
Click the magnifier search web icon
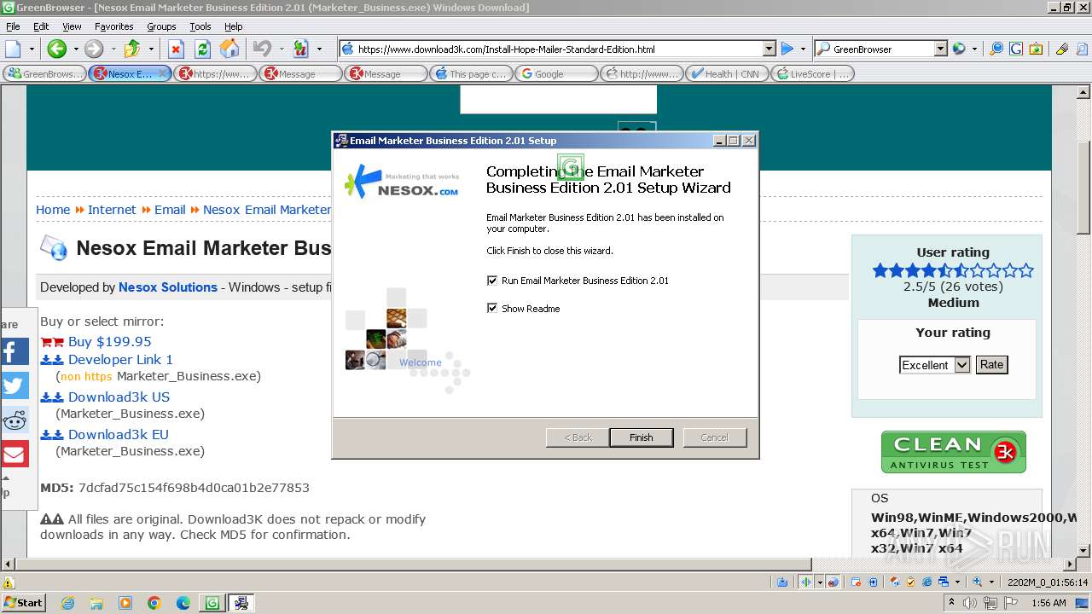[996, 49]
